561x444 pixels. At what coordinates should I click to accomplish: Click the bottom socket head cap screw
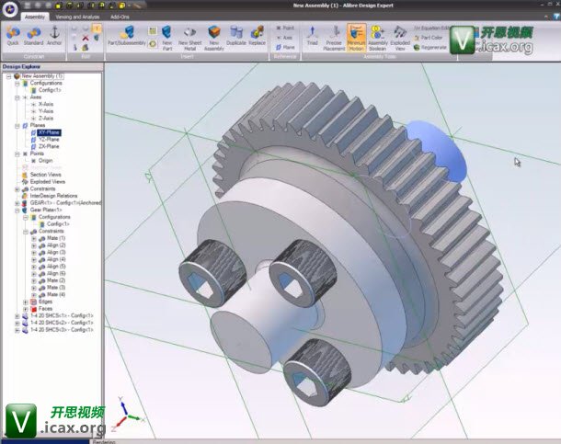[x=316, y=372]
